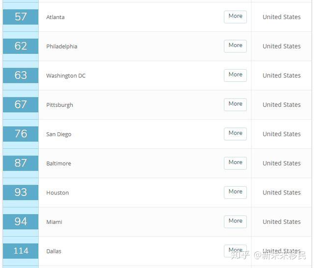Click rank badge 57

[x=21, y=17]
